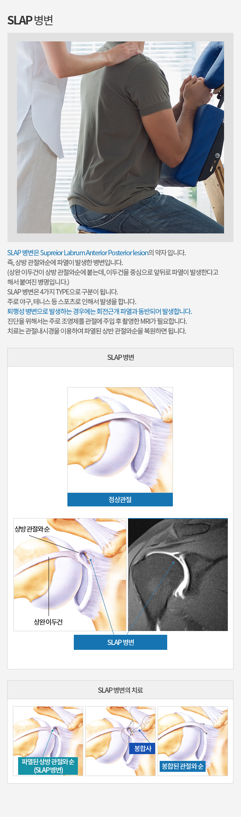This screenshot has height=817, width=241.
Task: Click the 상완이두건 annotation label
Action: click(48, 622)
